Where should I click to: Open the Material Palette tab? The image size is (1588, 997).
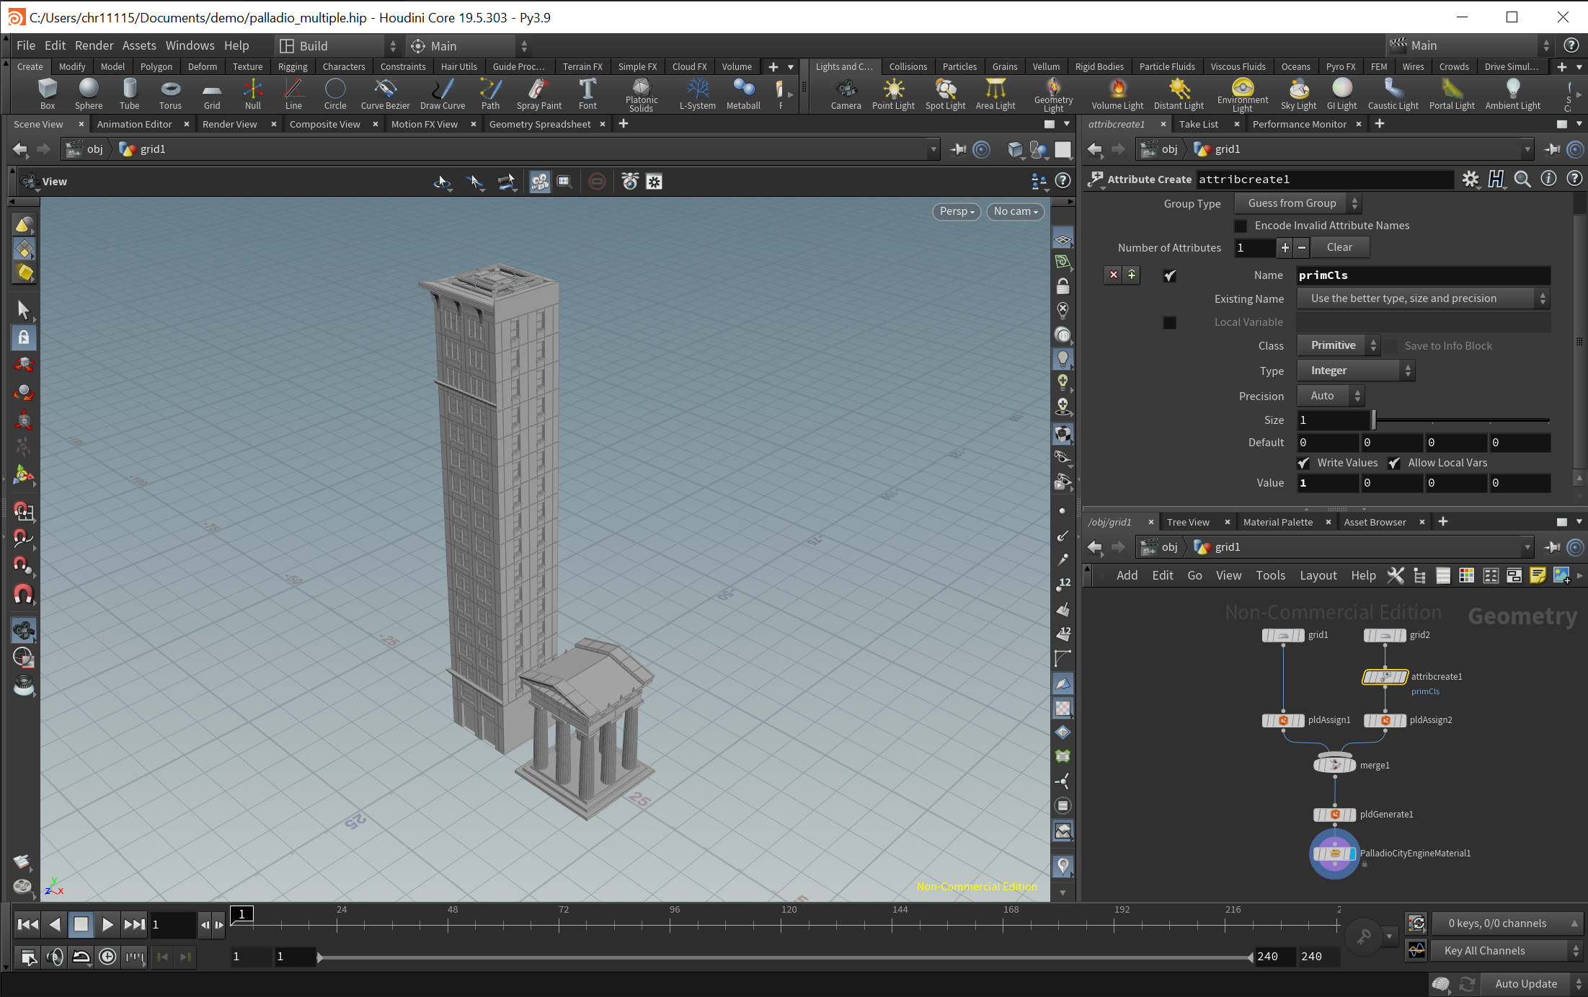click(1277, 522)
